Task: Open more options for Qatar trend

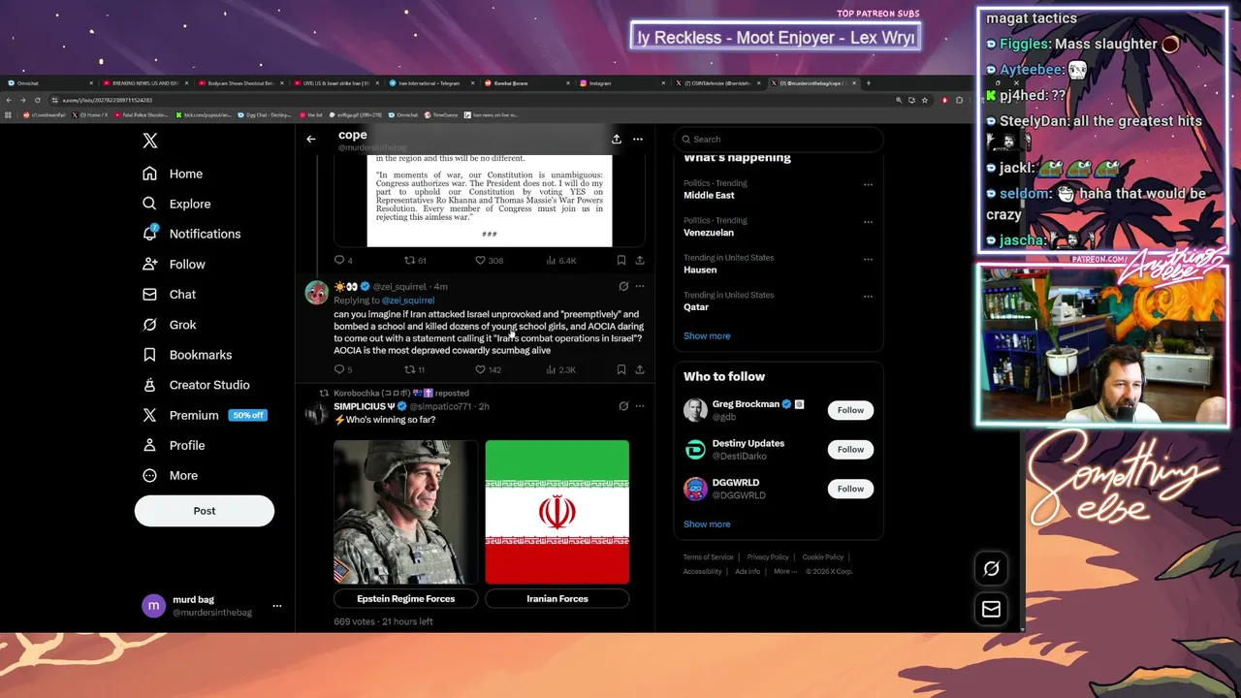Action: pos(868,296)
